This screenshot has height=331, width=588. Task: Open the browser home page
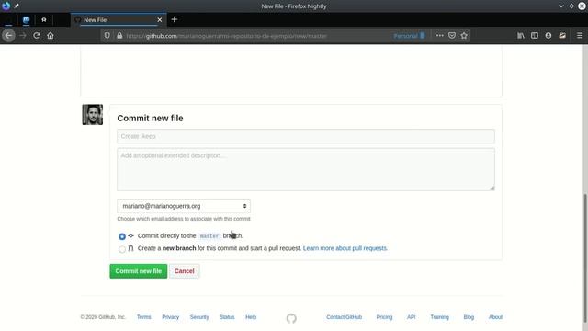(x=51, y=36)
